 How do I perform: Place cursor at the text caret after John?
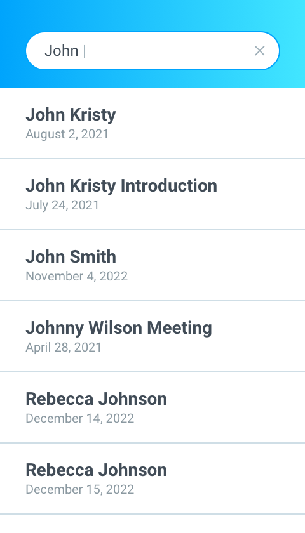85,51
